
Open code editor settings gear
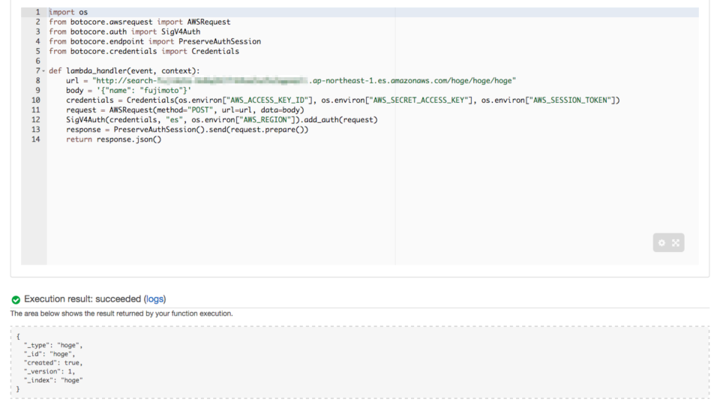point(661,243)
